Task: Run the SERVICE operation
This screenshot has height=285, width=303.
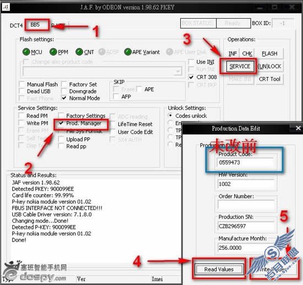Action: pos(240,67)
